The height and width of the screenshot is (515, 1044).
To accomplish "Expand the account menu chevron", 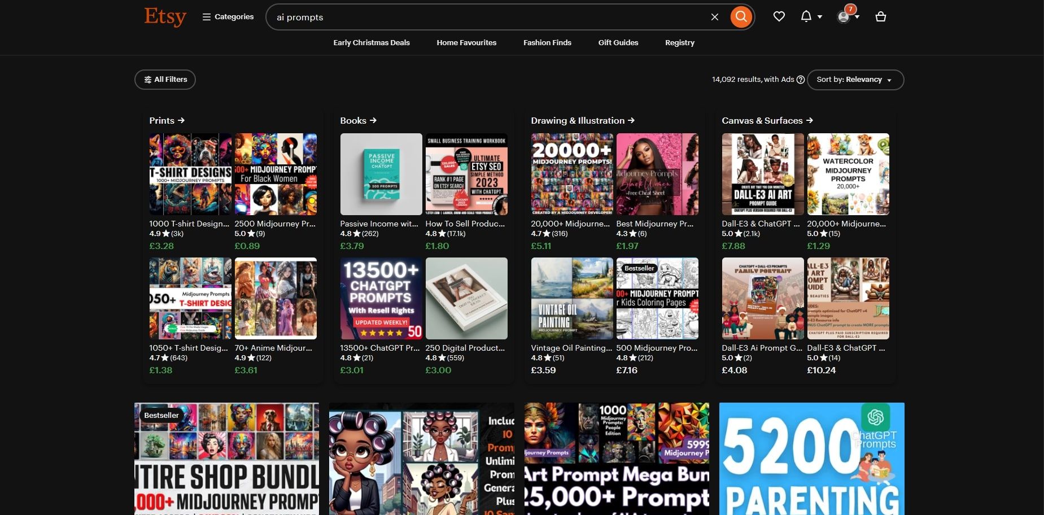I will 857,17.
